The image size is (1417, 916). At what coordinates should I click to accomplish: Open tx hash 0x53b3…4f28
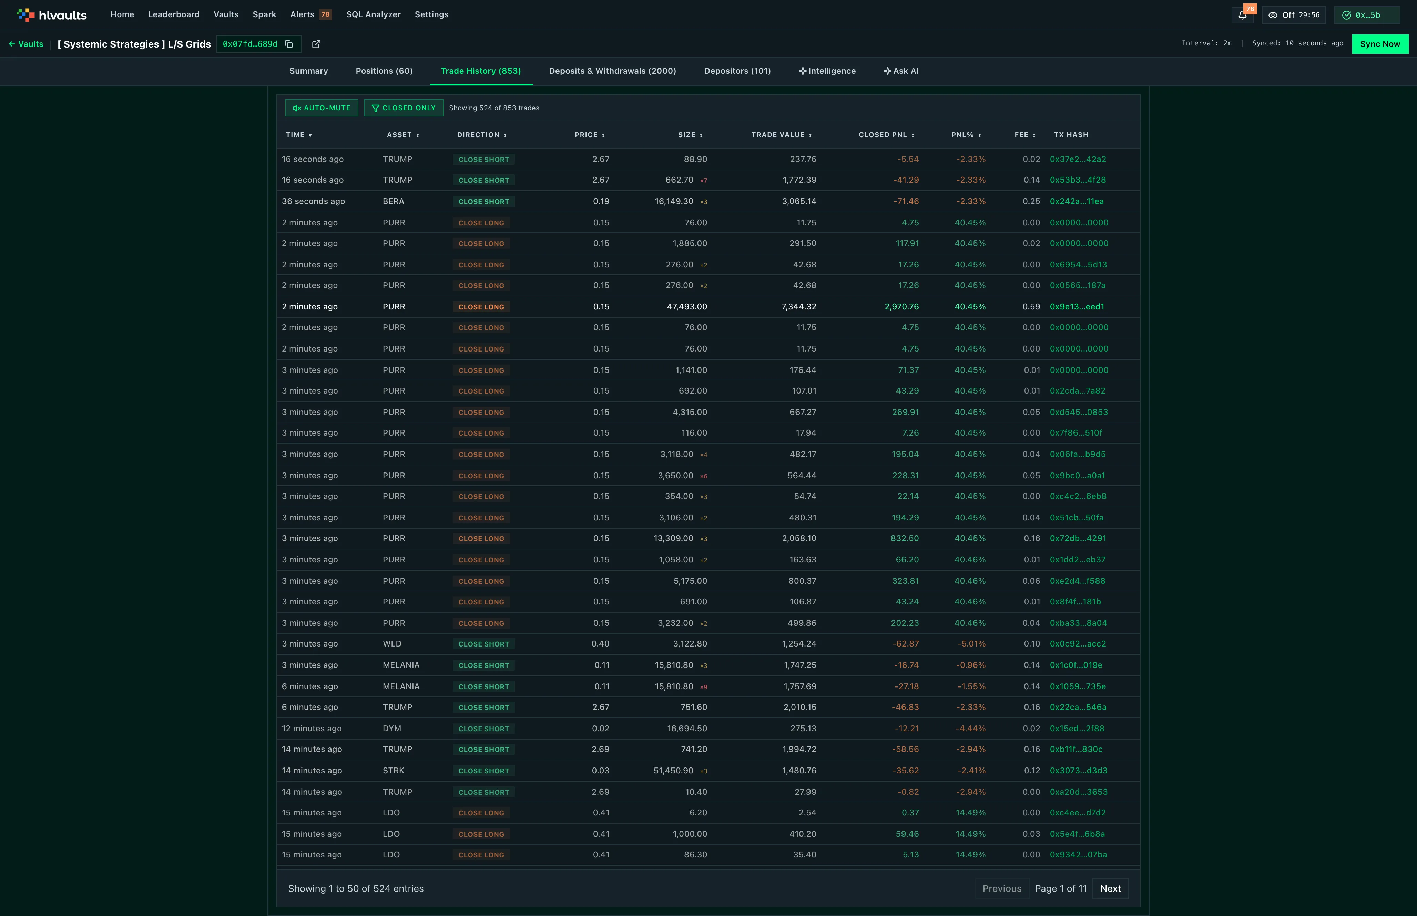click(x=1078, y=180)
